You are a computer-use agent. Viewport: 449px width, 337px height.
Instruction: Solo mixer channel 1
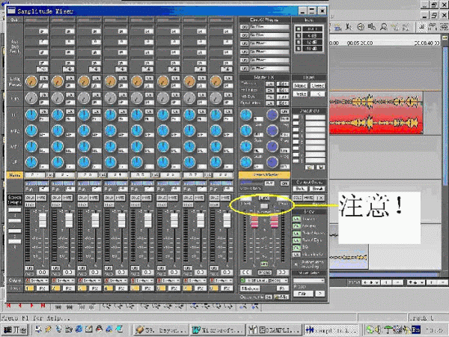point(30,198)
